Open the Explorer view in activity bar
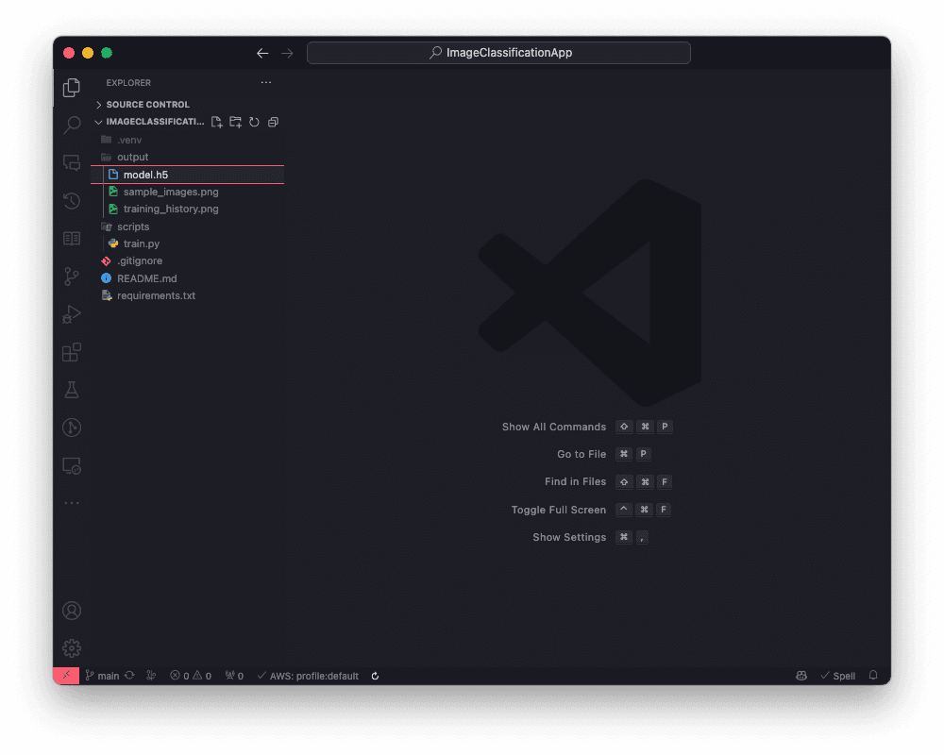Image resolution: width=944 pixels, height=755 pixels. (x=72, y=88)
